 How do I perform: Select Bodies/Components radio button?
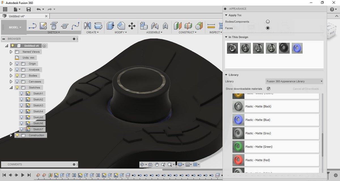tap(268, 21)
